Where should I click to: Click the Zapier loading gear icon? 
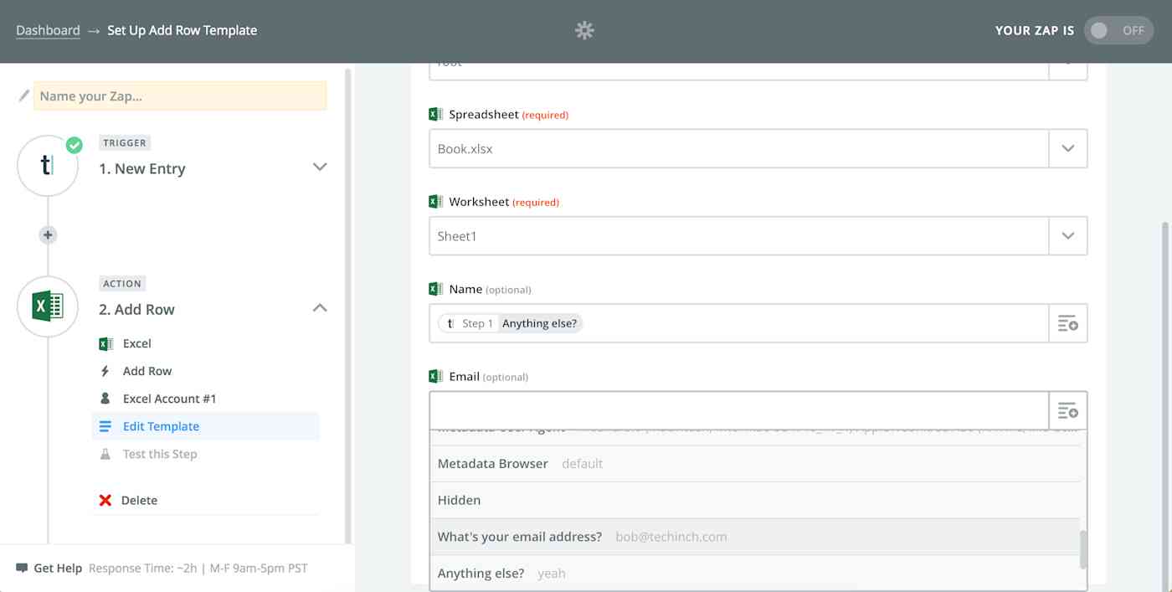(x=584, y=30)
